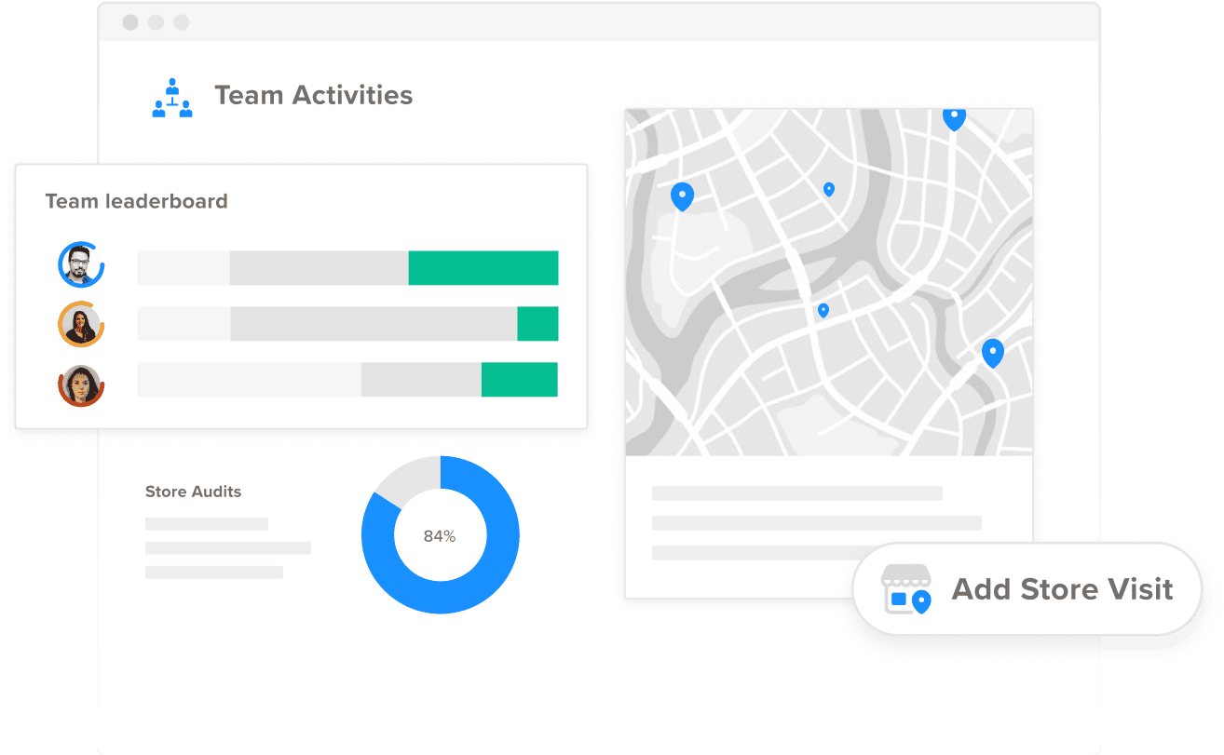Click the second teammate's avatar photo

(81, 324)
